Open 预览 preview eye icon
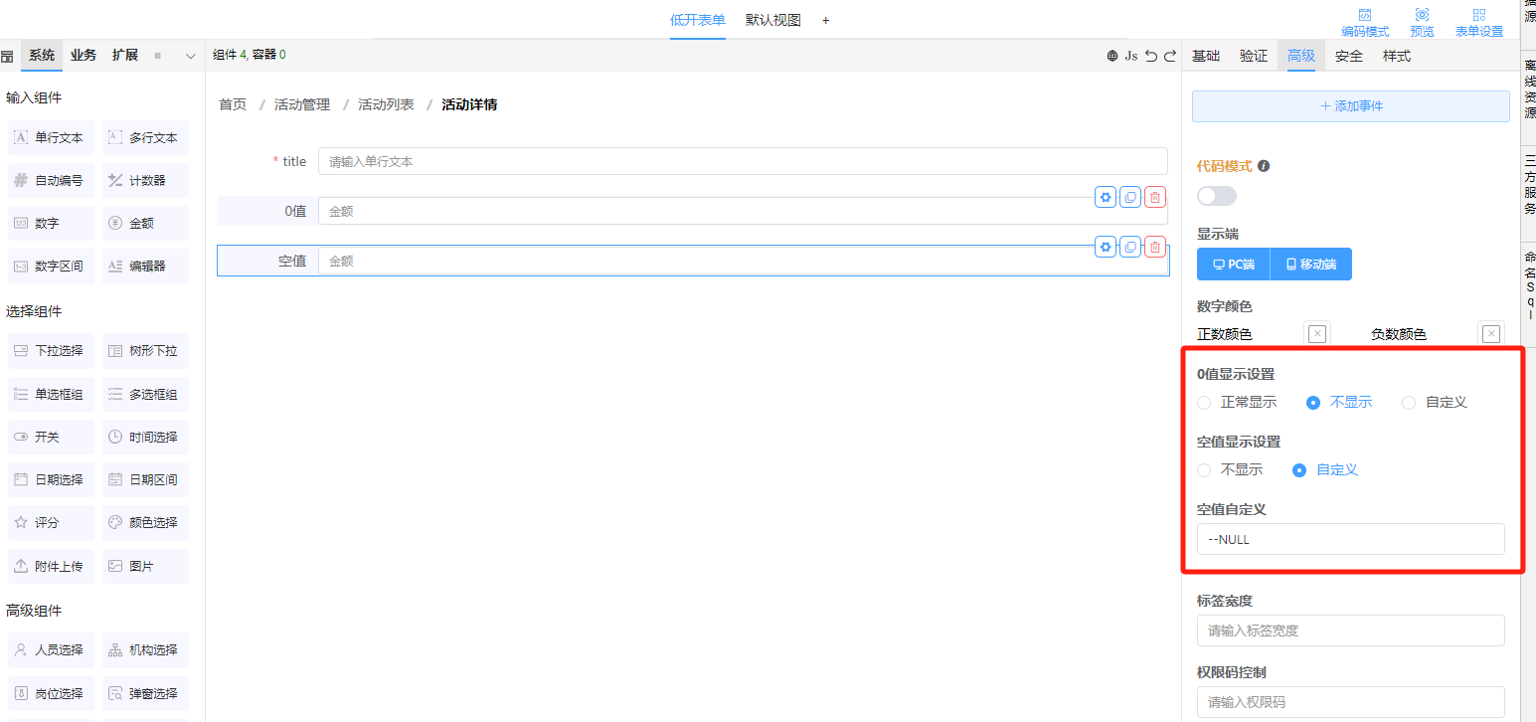The image size is (1536, 722). click(1422, 16)
